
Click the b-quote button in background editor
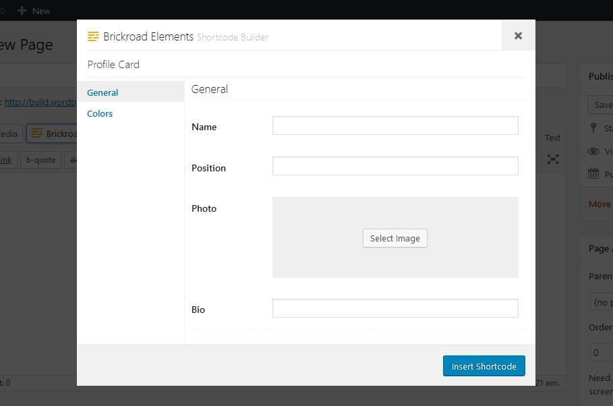[x=40, y=160]
